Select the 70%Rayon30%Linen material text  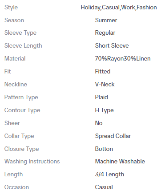(123, 58)
